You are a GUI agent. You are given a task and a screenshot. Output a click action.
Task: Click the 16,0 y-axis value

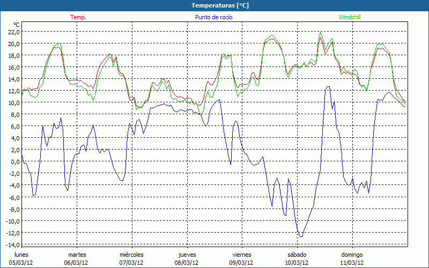13,67
